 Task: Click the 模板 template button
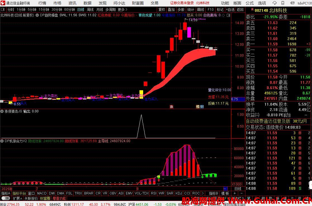[x=225, y=193]
